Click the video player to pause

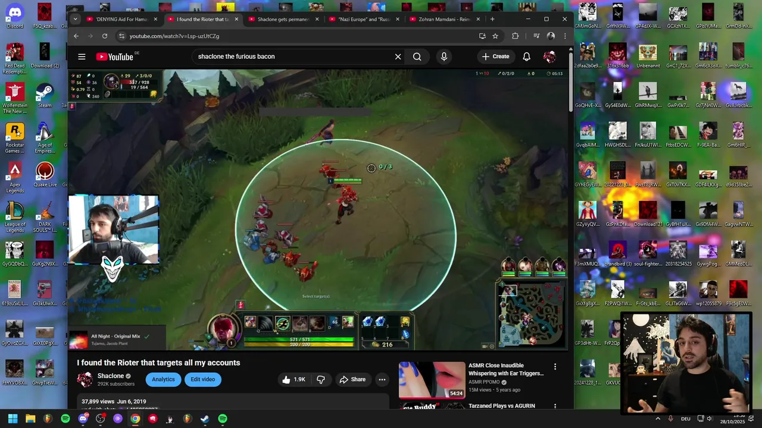(x=319, y=210)
